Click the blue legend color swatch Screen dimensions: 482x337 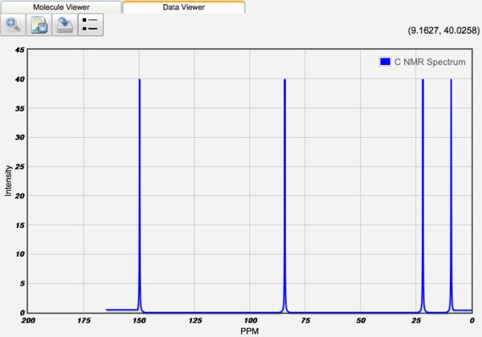point(385,61)
